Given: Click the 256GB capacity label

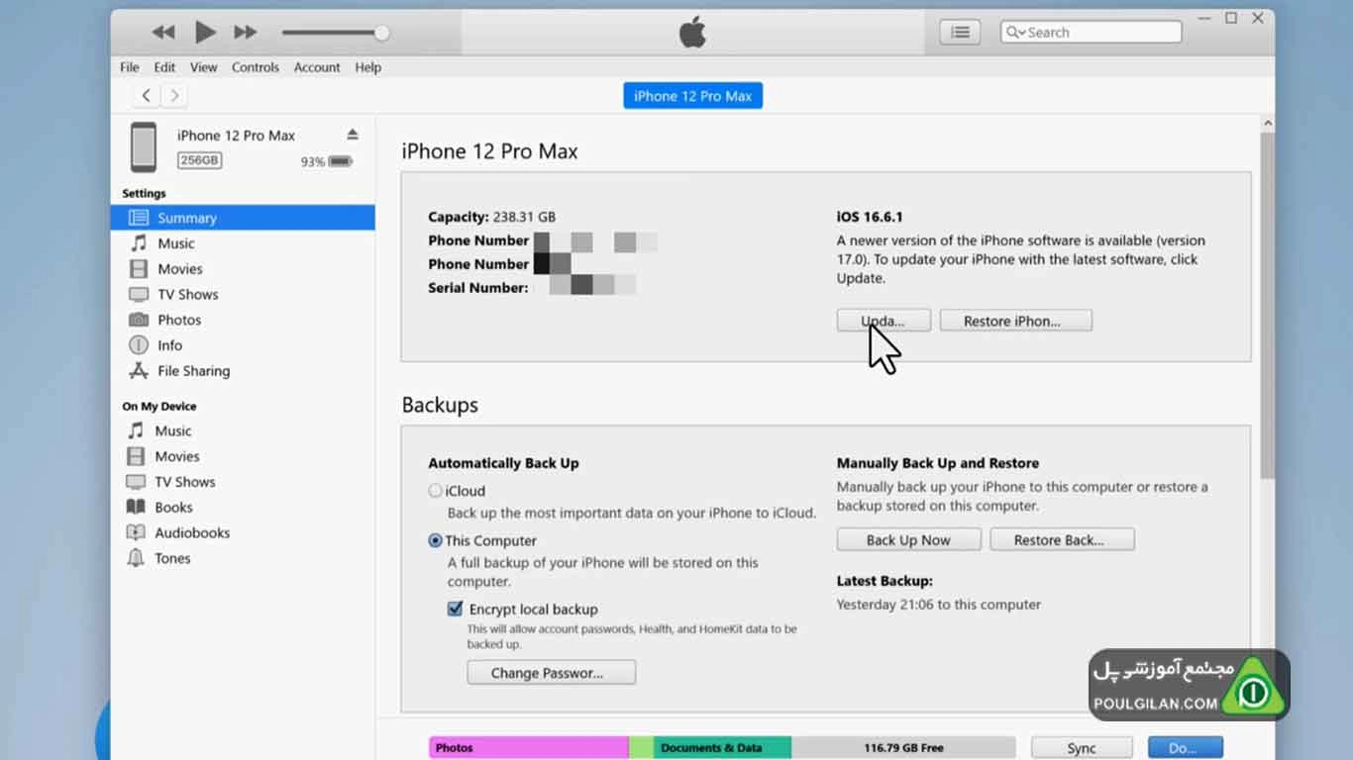Looking at the screenshot, I should (199, 160).
